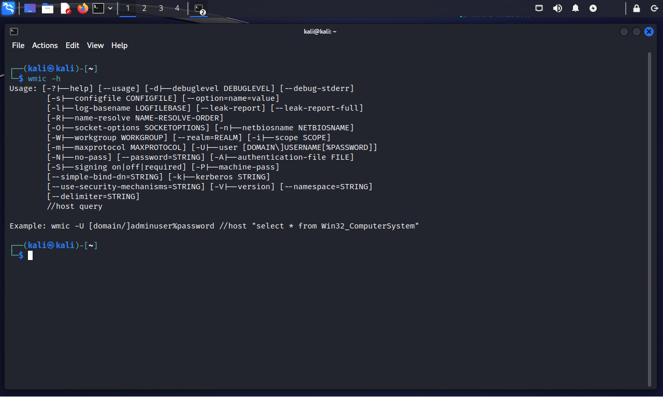The height and width of the screenshot is (397, 663).
Task: Open the network connection tray icon
Action: (539, 8)
